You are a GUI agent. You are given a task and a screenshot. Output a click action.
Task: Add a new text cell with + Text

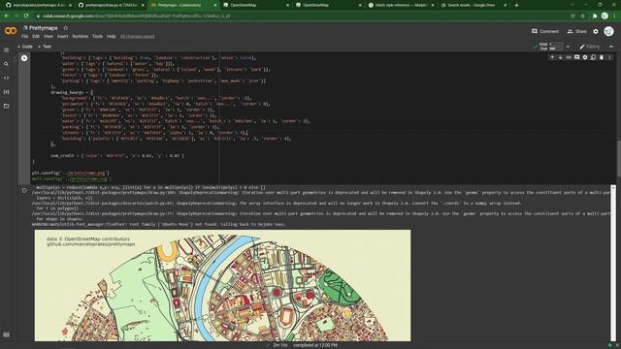(45, 47)
